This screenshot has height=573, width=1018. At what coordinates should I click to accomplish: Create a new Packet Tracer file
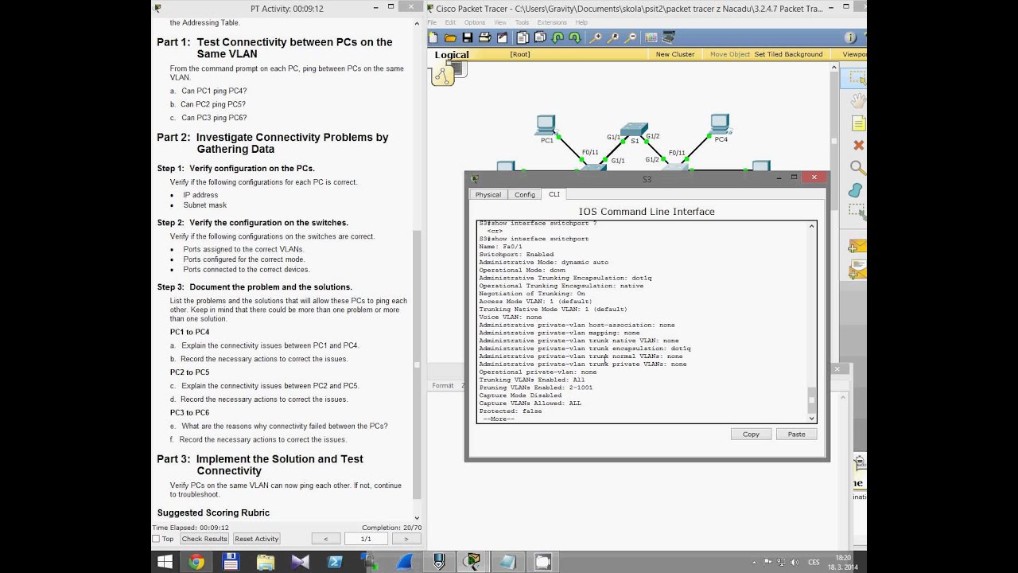pos(433,37)
